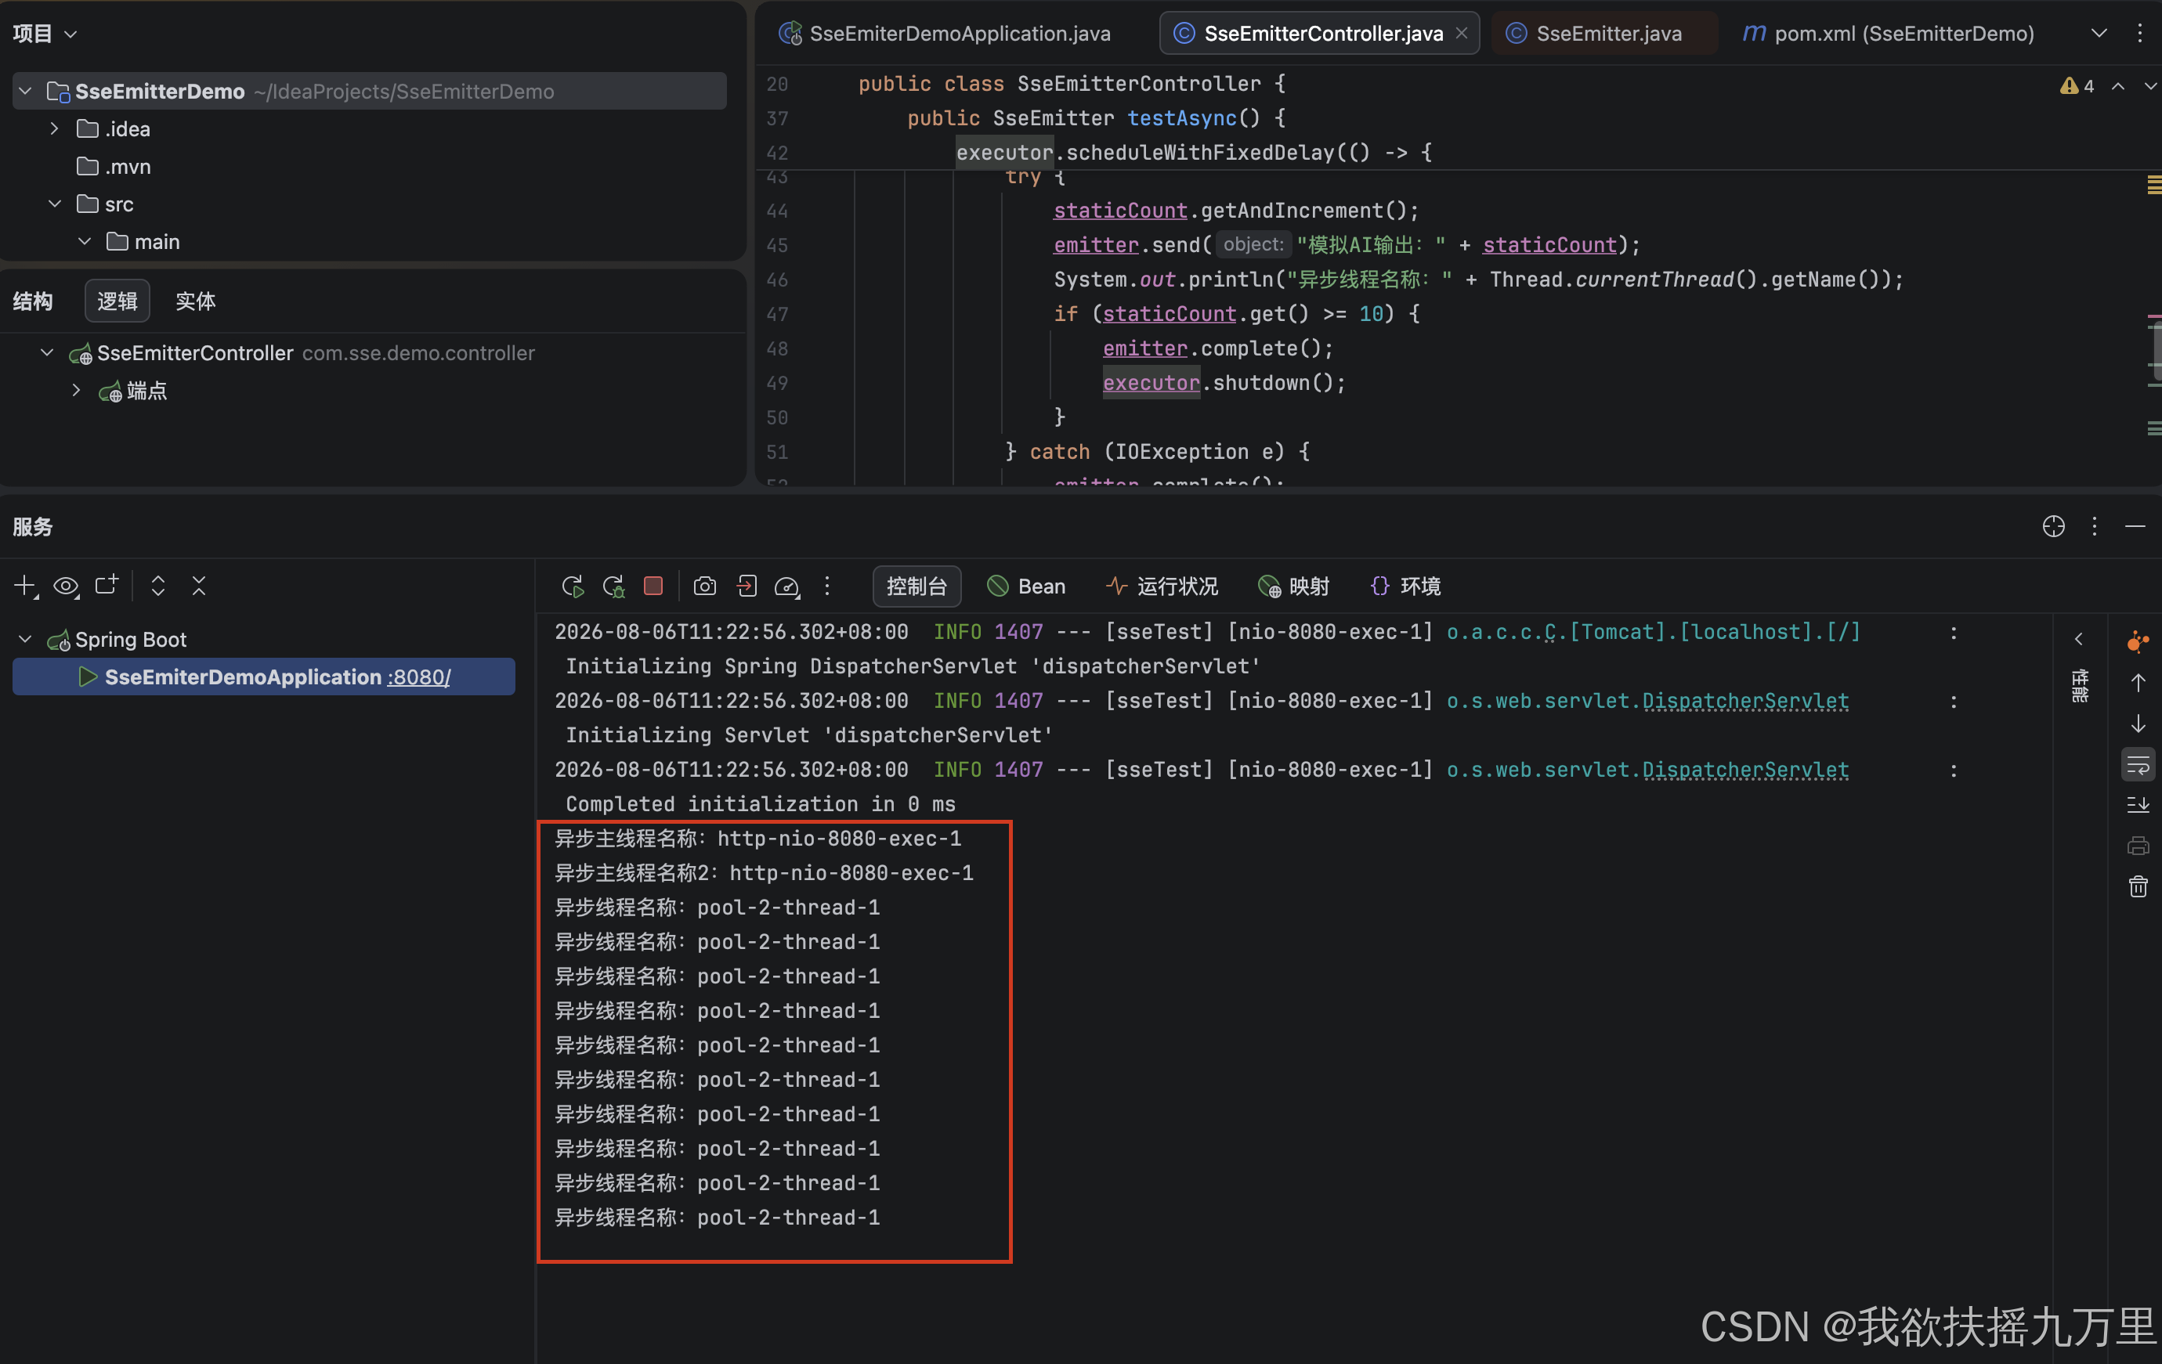
Task: Open the 项目 project view dropdown
Action: coord(45,33)
